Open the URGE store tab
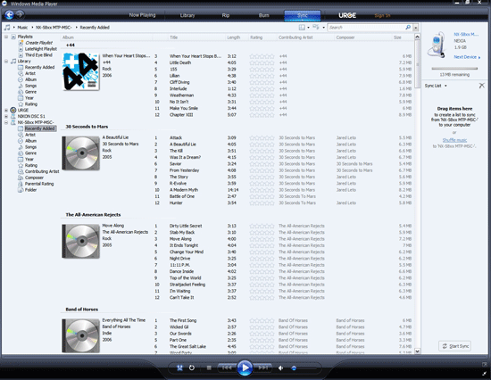 [347, 15]
